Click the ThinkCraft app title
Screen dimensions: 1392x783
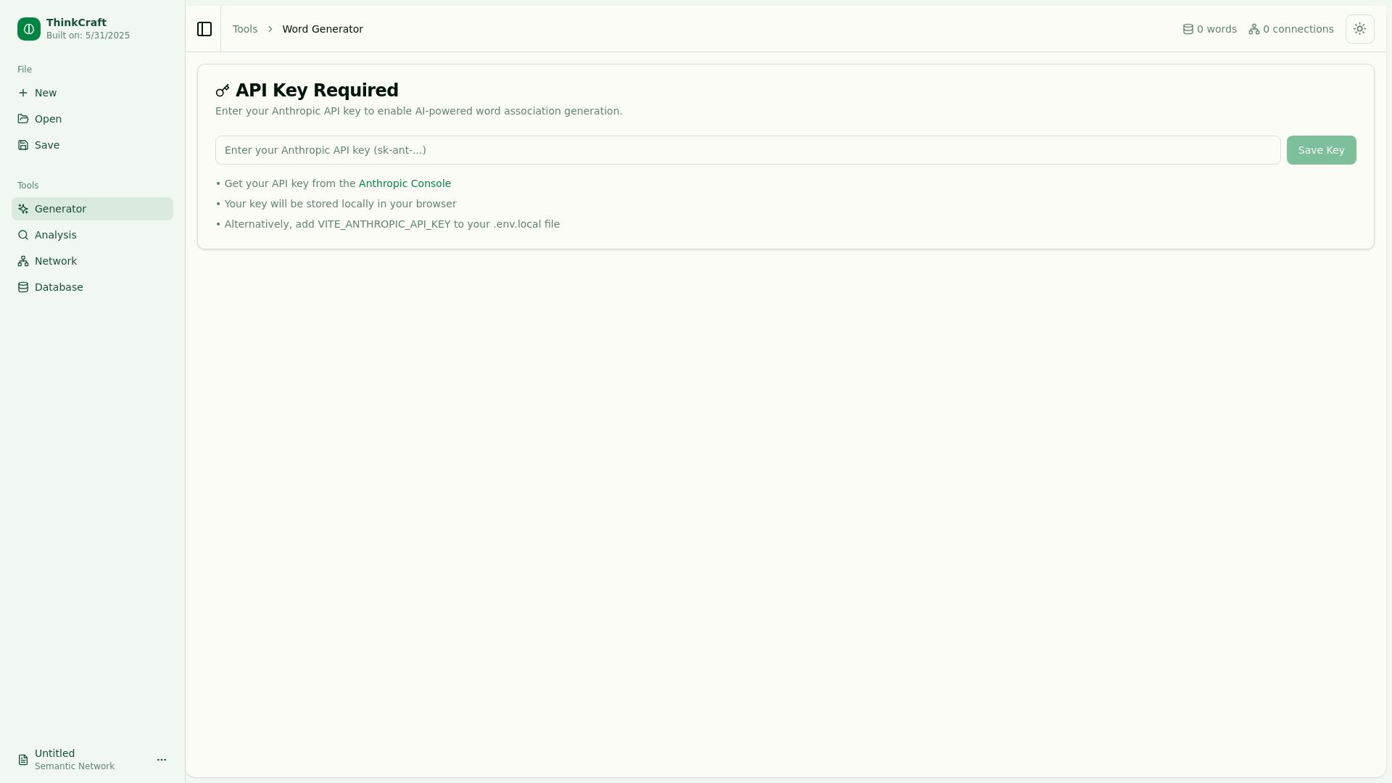point(76,22)
